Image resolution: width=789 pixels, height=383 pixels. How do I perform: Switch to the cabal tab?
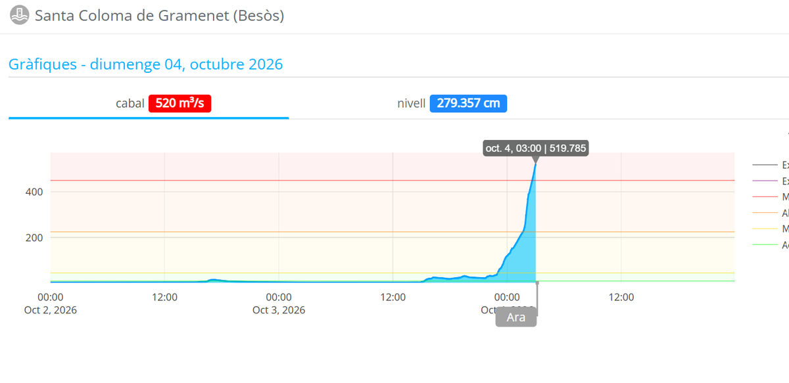click(149, 104)
